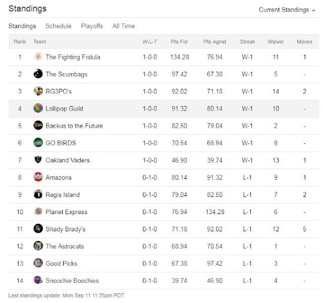Image resolution: width=323 pixels, height=303 pixels.
Task: Click The Fighting Fistula team logo
Action: tap(38, 57)
